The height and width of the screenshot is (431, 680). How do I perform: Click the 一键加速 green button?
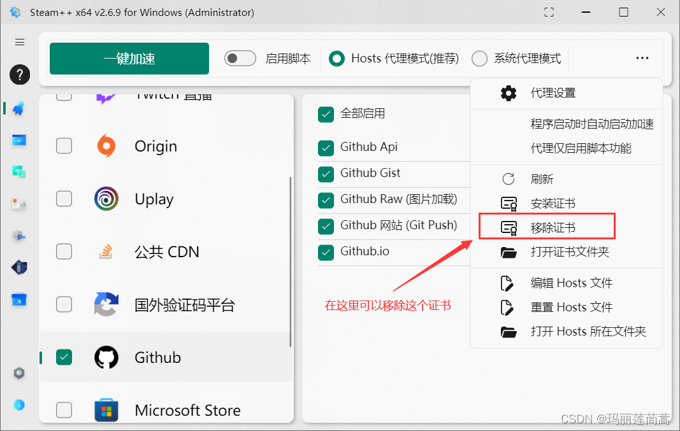129,59
